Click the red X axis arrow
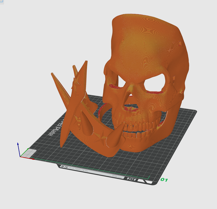The image size is (217, 209). (x=32, y=159)
